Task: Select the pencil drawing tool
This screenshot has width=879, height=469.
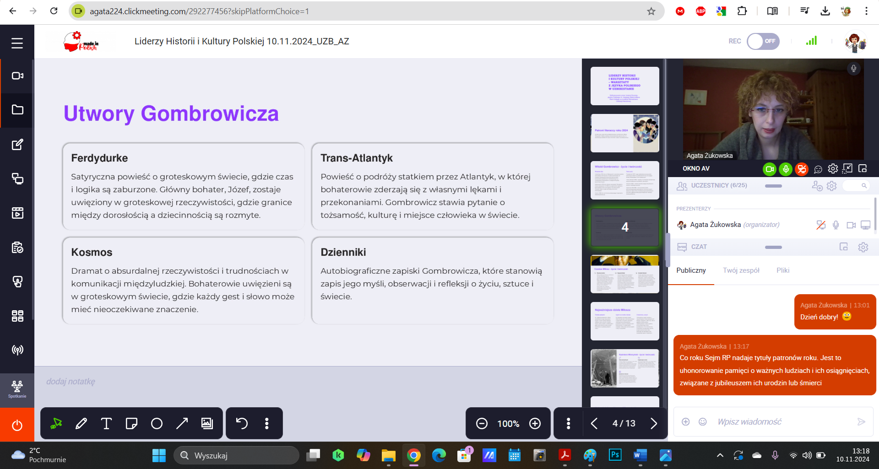Action: pyautogui.click(x=81, y=423)
